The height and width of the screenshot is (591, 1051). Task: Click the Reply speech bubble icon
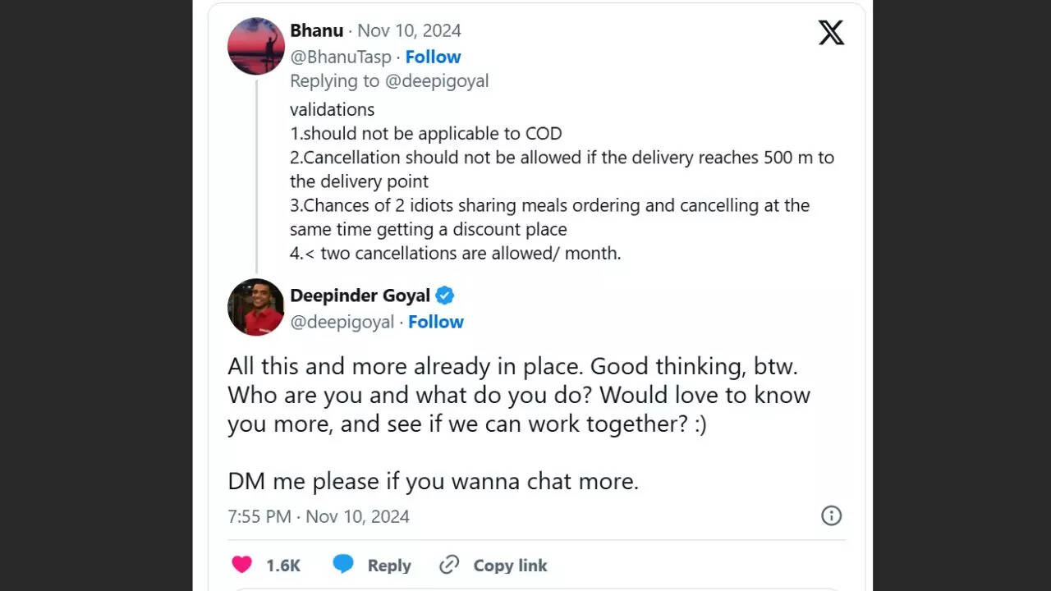tap(343, 565)
